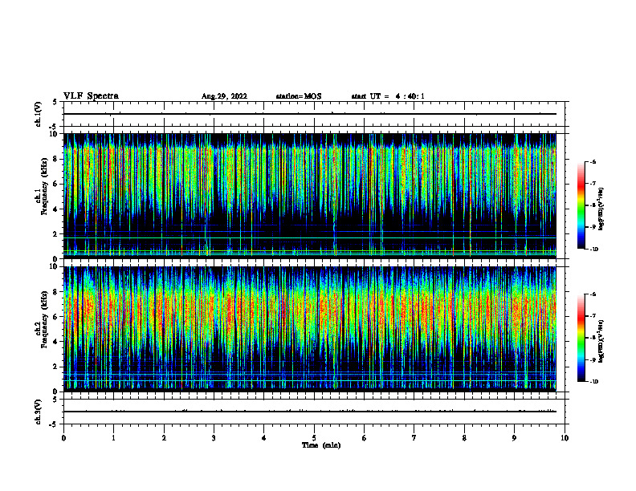Click the "Time (min)" x-axis title
Screen dimensions: 636x491
(321, 445)
